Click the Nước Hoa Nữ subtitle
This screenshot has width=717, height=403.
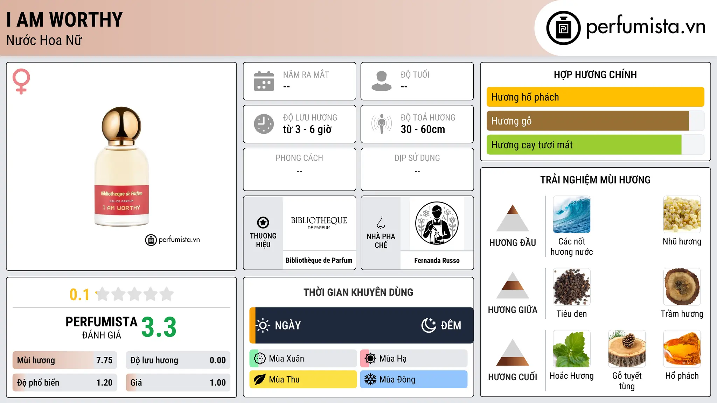(x=44, y=41)
